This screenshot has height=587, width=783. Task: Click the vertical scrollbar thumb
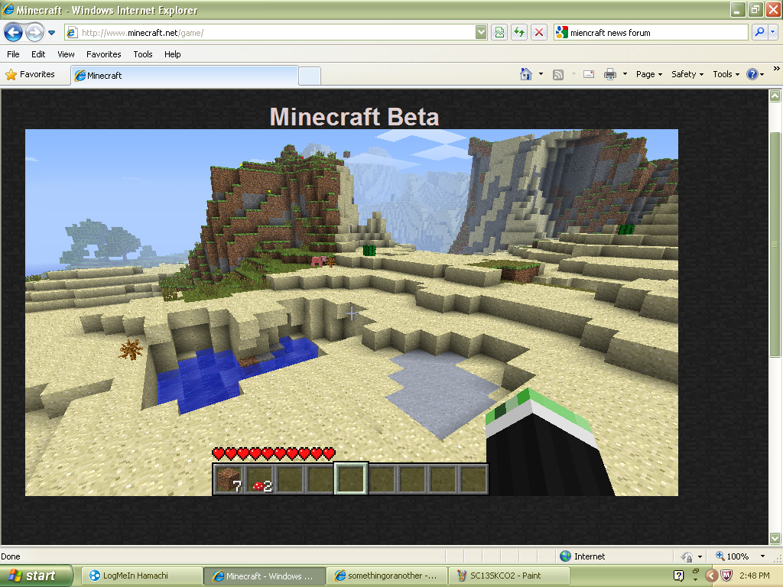point(775,244)
